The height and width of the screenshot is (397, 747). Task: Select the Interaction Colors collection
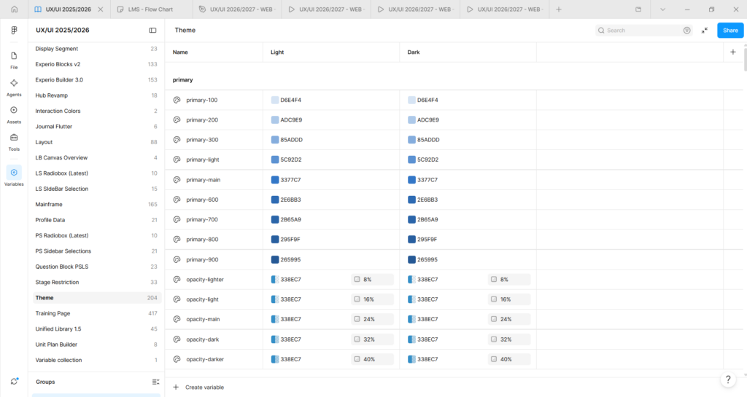97,111
